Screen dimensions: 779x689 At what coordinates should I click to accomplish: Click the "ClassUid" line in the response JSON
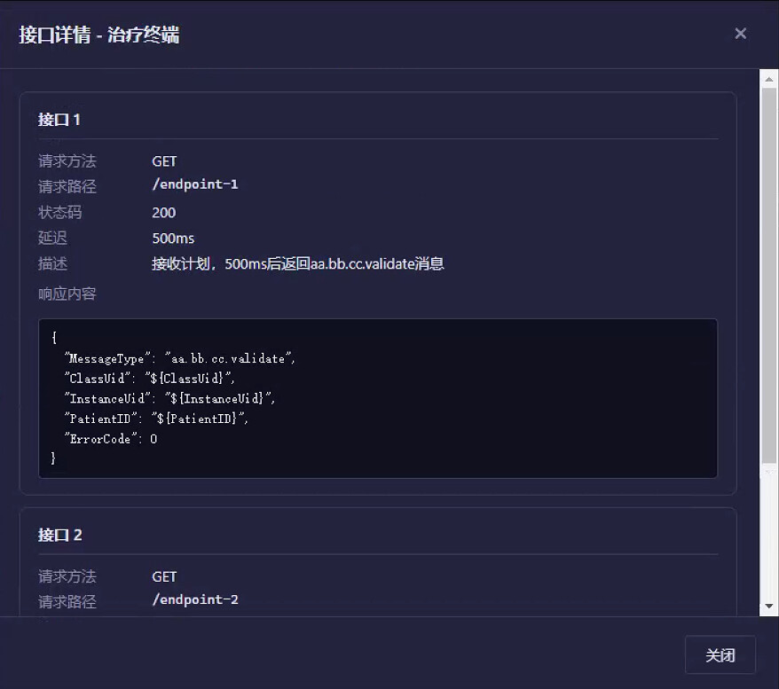pyautogui.click(x=150, y=379)
